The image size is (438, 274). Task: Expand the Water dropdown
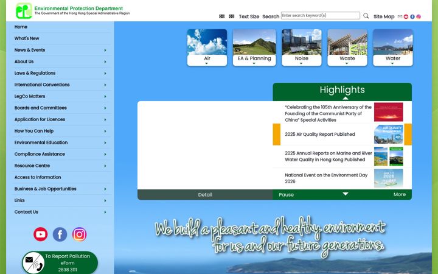[x=392, y=63]
